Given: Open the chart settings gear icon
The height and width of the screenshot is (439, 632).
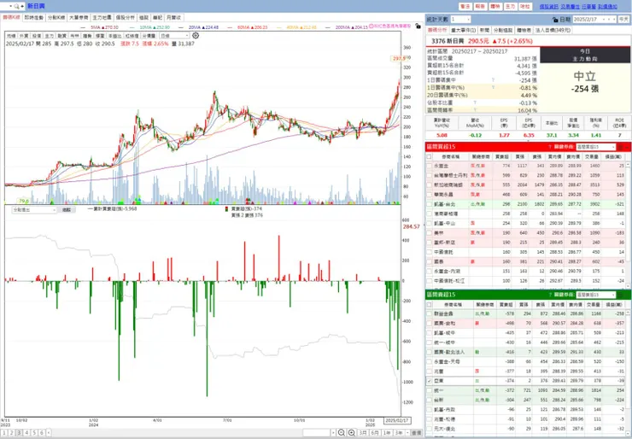Looking at the screenshot, I should 196,36.
